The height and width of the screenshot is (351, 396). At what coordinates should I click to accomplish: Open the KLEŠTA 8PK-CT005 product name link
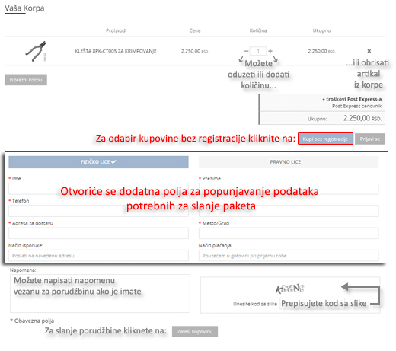(116, 51)
